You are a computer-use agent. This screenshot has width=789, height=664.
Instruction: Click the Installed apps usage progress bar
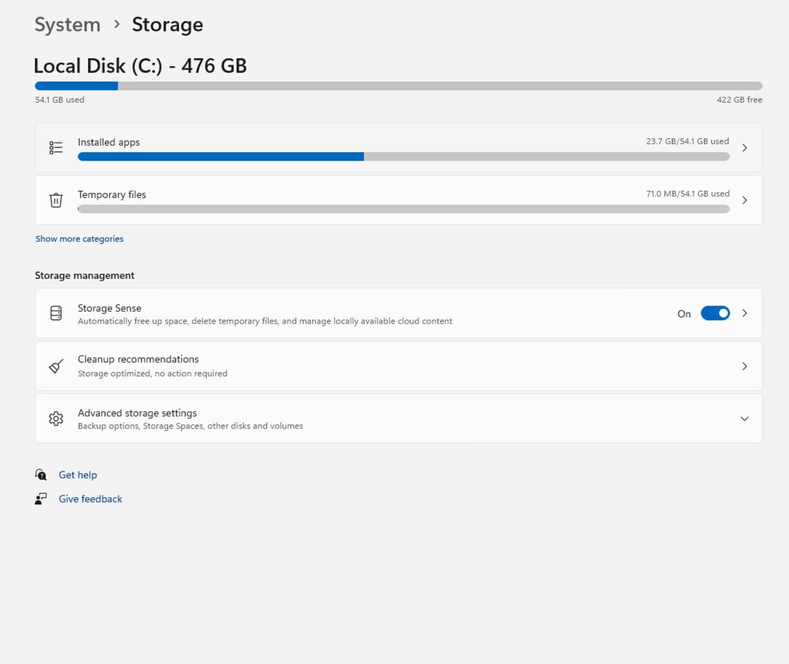(404, 157)
